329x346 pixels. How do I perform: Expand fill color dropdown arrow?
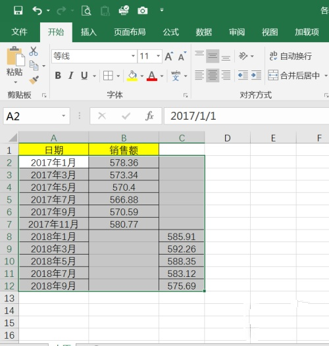click(x=142, y=76)
